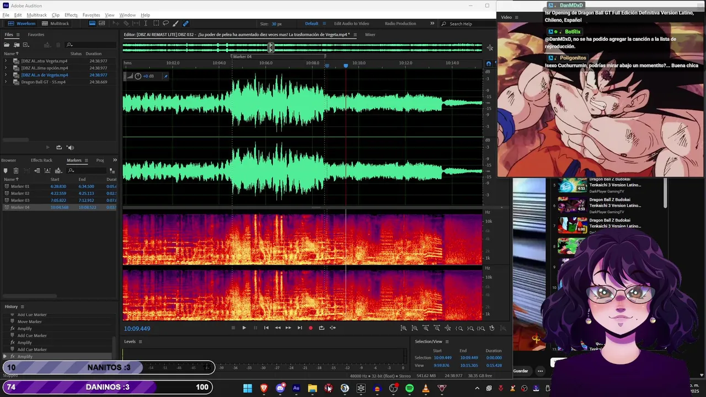Click the Add Cue Marker icon

tap(6, 171)
